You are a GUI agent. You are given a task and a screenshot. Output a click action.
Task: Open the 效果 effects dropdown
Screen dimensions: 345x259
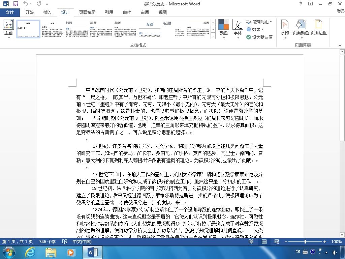tap(255, 29)
